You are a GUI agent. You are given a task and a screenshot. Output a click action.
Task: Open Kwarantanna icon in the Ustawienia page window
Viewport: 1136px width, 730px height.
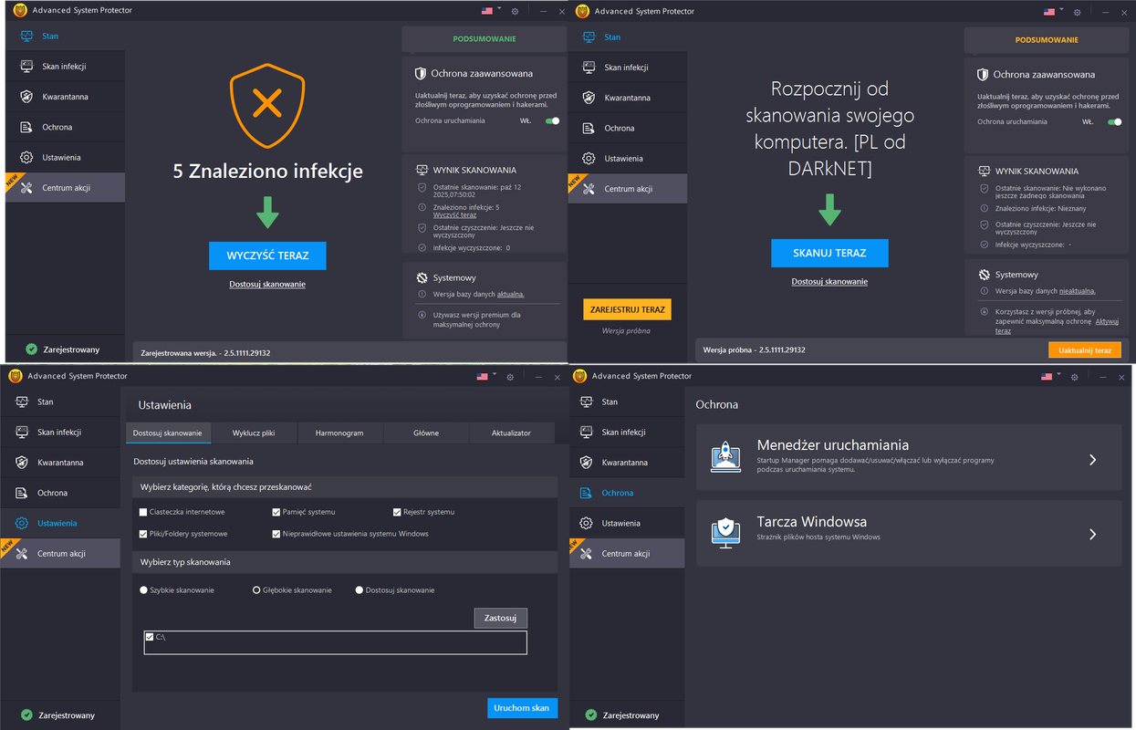(22, 463)
